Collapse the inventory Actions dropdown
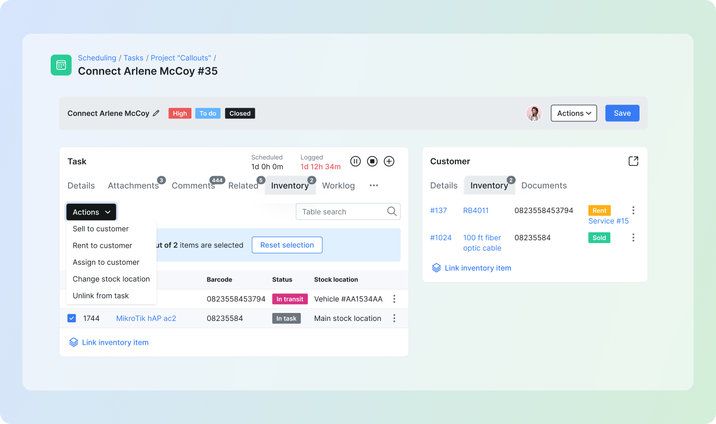The image size is (716, 424). pos(91,212)
